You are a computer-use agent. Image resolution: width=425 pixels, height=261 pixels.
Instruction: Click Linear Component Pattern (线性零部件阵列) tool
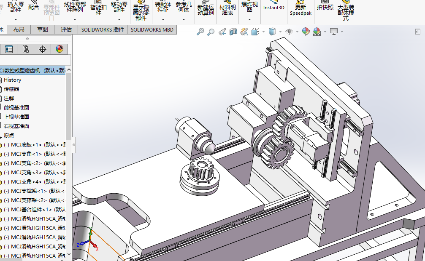(x=75, y=7)
